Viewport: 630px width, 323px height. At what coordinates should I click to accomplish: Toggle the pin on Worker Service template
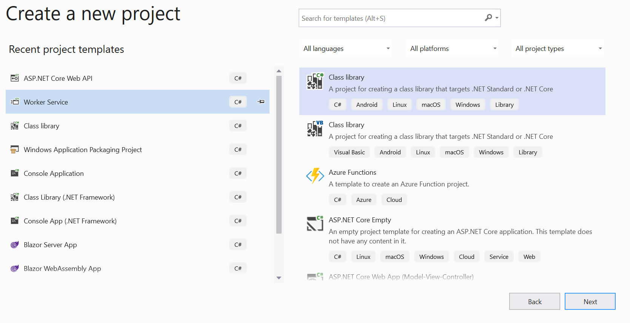[261, 102]
